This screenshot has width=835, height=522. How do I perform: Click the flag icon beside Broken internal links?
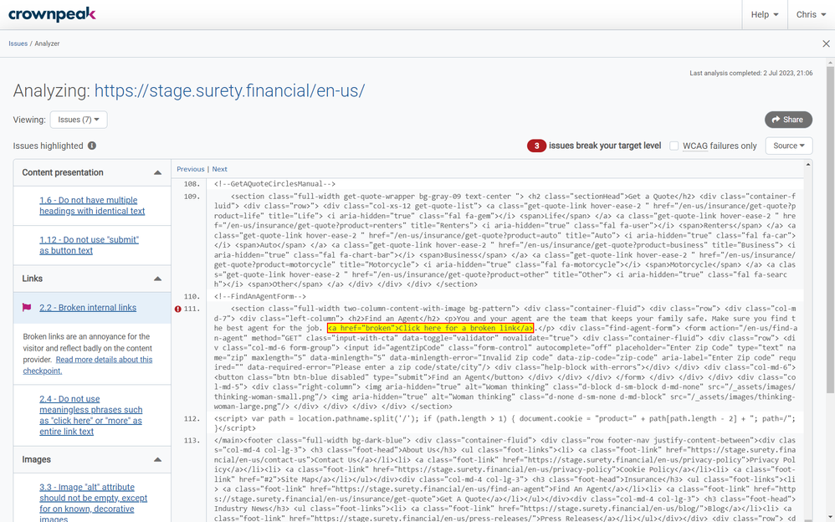(27, 307)
